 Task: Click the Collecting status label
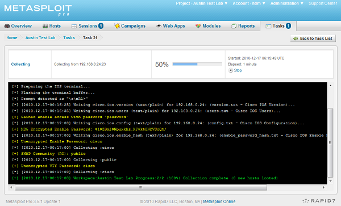pos(20,64)
